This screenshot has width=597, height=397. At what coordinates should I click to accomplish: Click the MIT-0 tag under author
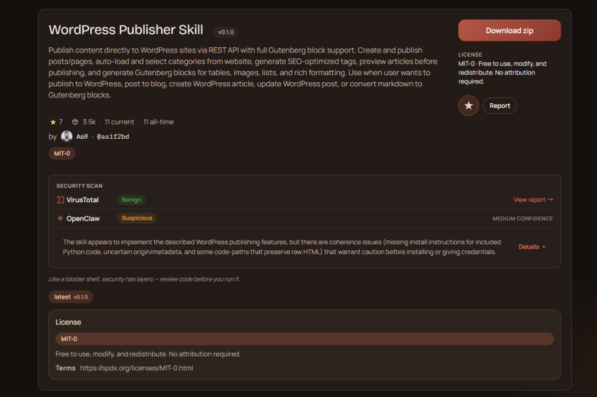click(x=62, y=153)
